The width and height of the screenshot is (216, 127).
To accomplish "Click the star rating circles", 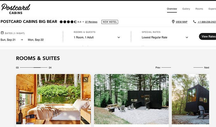I will [x=68, y=22].
